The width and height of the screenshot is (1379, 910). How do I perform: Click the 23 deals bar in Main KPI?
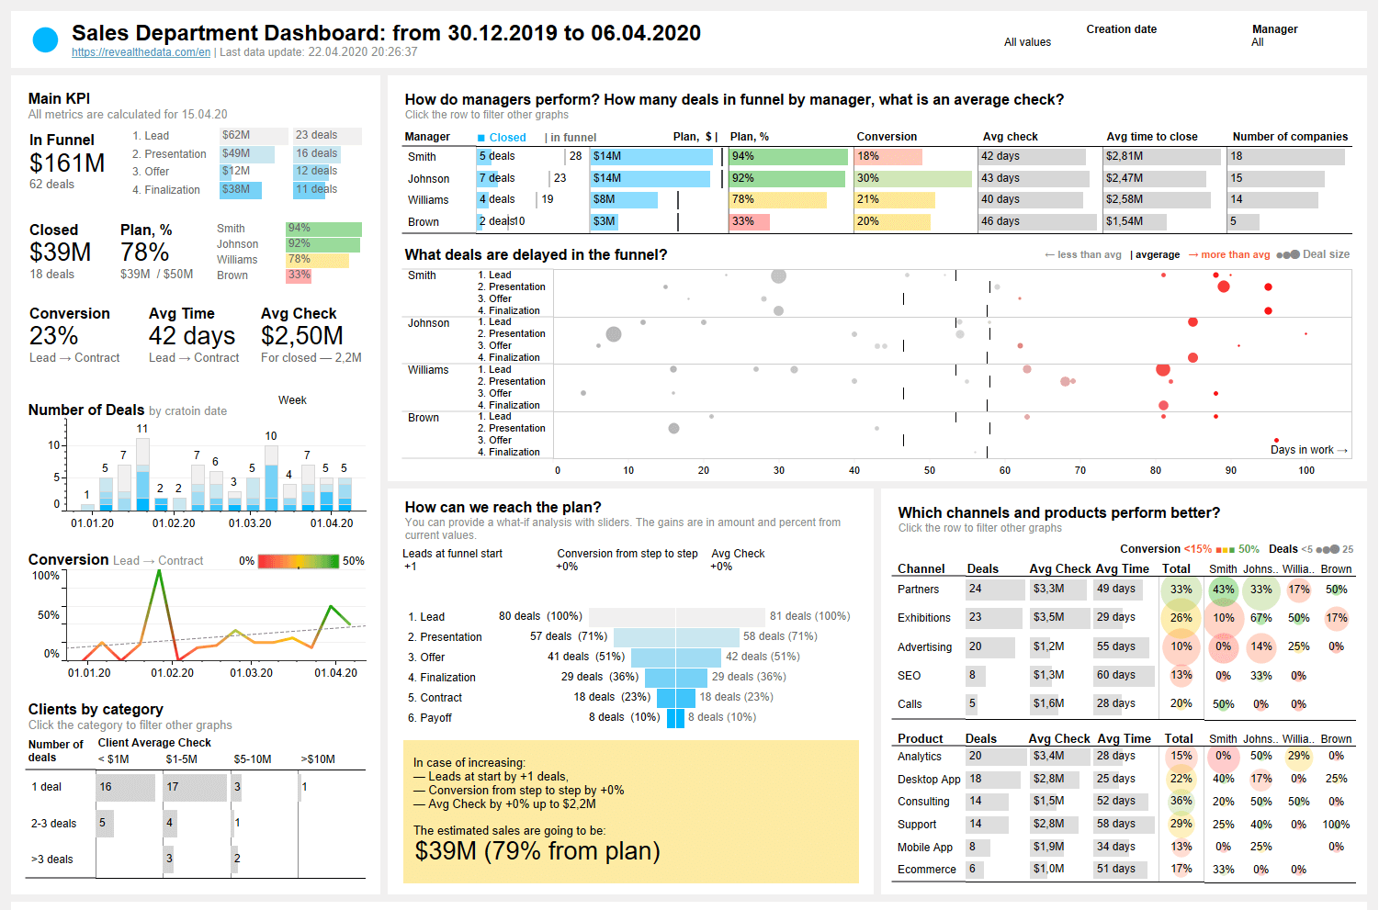[x=327, y=136]
